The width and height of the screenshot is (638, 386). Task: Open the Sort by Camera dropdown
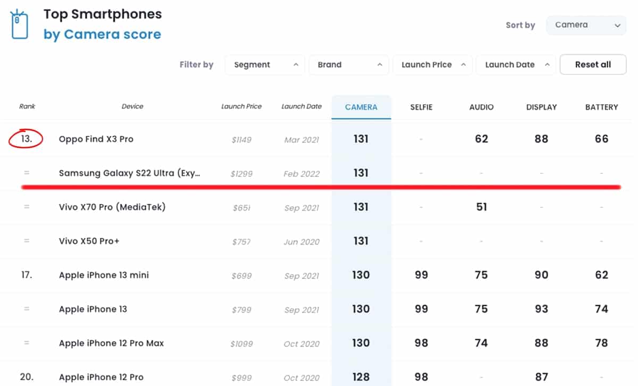click(x=585, y=25)
